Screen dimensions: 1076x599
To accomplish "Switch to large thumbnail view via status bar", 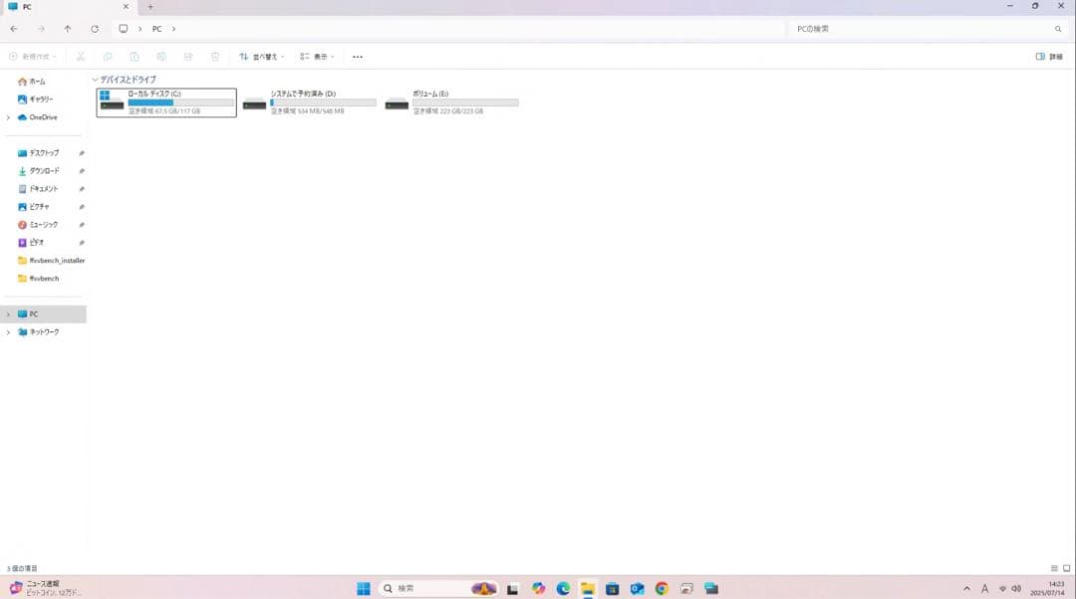I will [1067, 567].
